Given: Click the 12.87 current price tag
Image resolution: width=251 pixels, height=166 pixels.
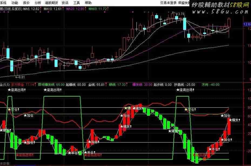Looking at the screenshot, I should [247, 25].
